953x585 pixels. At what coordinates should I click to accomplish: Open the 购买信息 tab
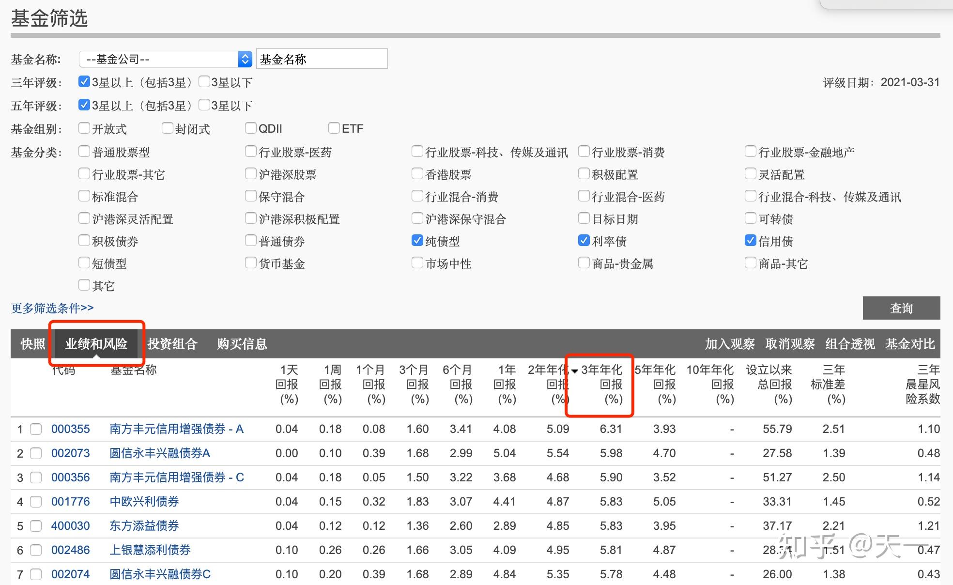tap(242, 344)
